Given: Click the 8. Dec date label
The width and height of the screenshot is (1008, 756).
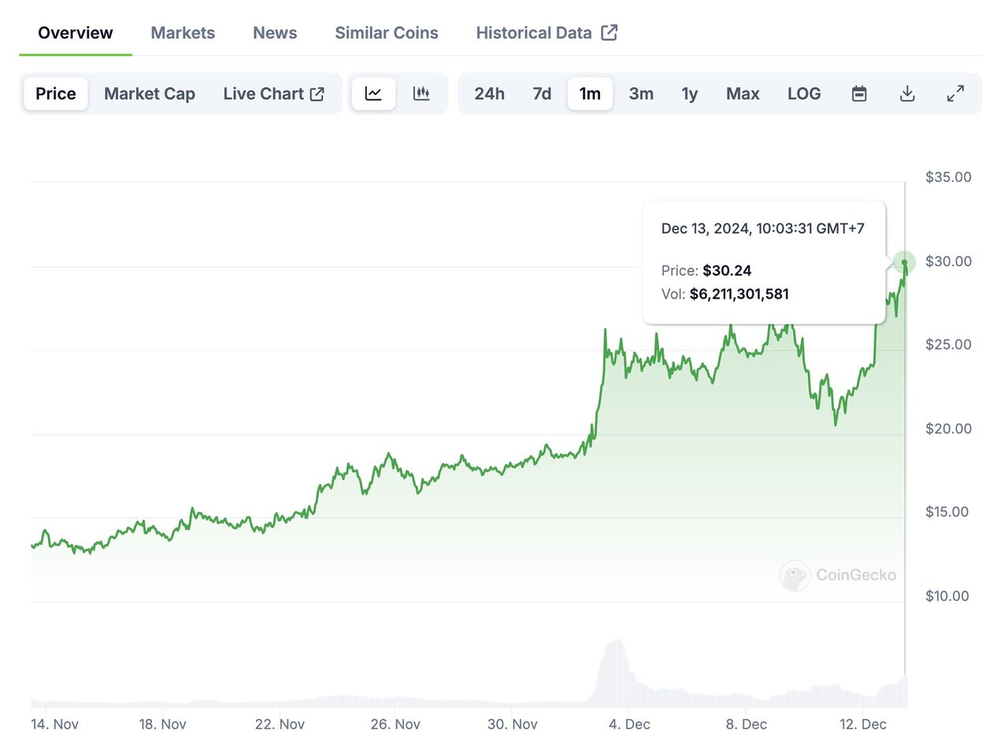Looking at the screenshot, I should [746, 724].
